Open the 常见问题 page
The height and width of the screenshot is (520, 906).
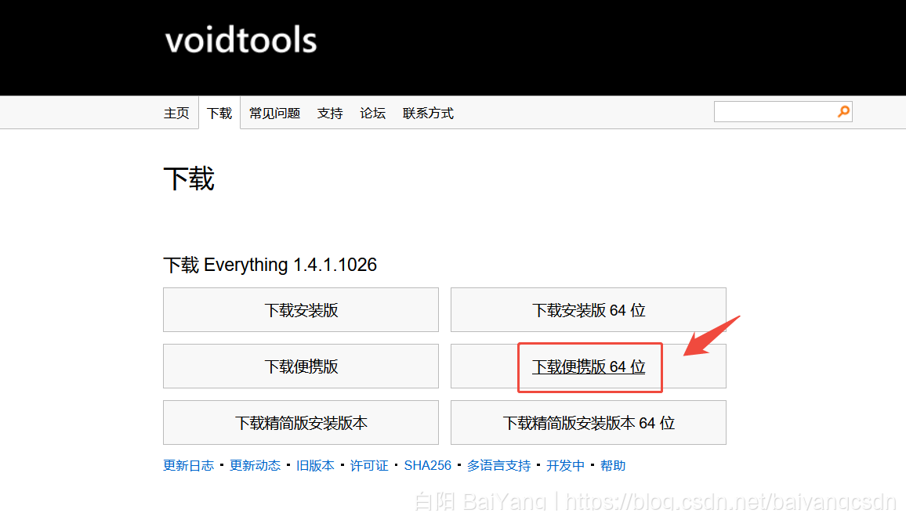point(274,113)
